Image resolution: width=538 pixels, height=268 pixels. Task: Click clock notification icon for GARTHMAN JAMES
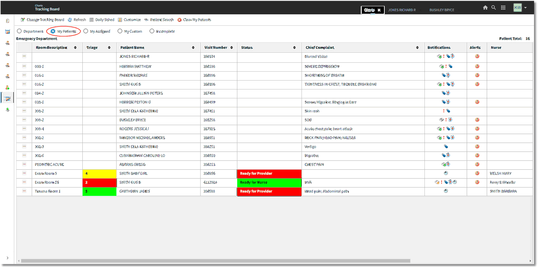(x=446, y=191)
